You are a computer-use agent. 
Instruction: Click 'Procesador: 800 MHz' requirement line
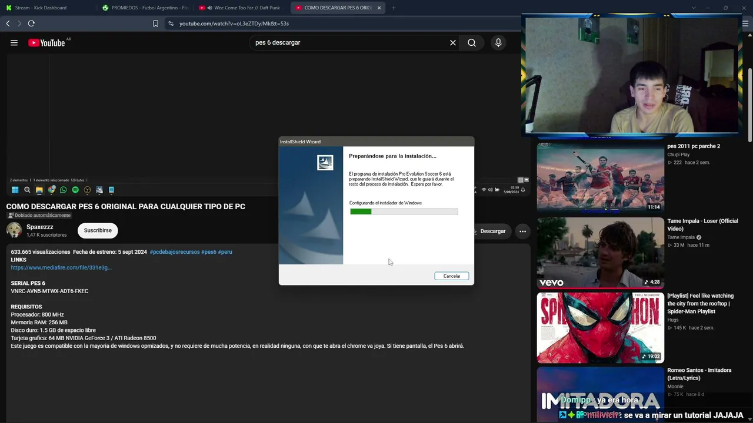37,315
